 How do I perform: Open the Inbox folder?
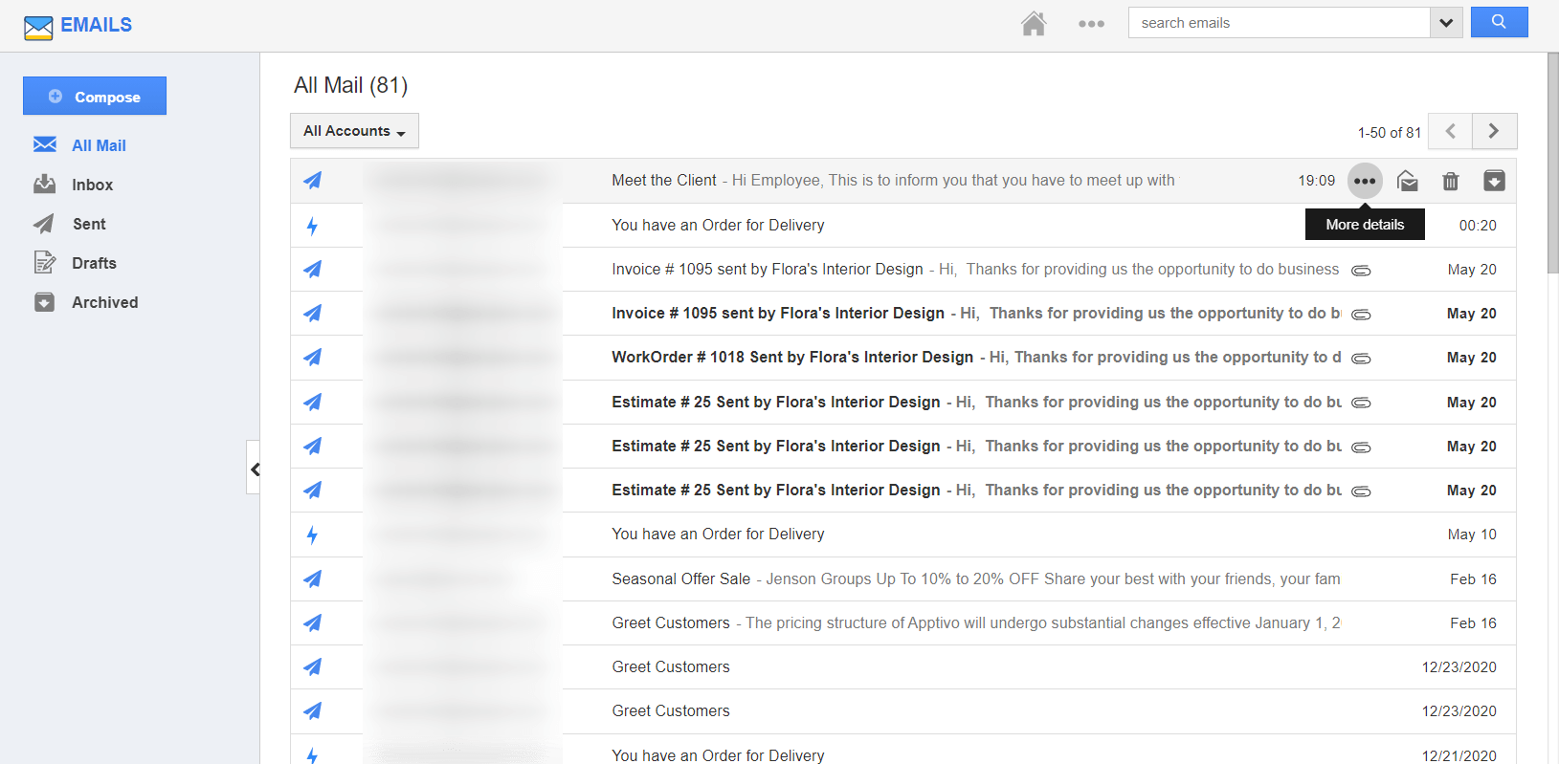92,185
